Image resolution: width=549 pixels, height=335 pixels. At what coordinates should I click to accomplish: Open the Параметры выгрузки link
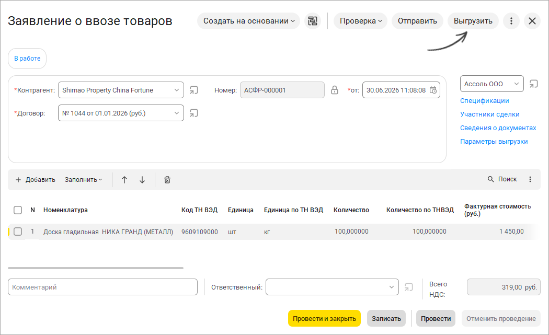point(494,142)
